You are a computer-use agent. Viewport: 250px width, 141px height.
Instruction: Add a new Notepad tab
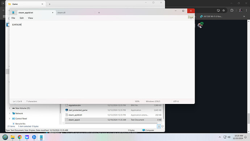point(99,13)
